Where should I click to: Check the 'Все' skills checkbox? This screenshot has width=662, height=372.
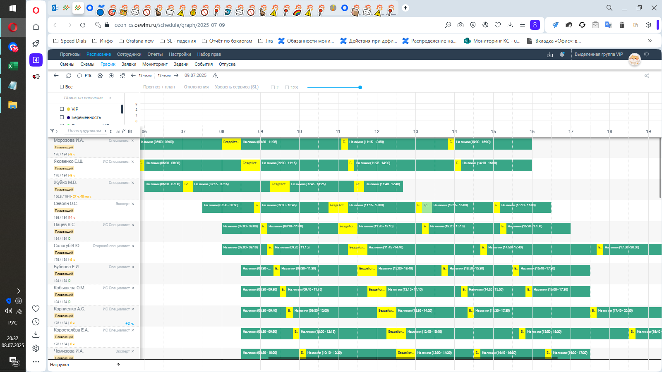[x=62, y=87]
